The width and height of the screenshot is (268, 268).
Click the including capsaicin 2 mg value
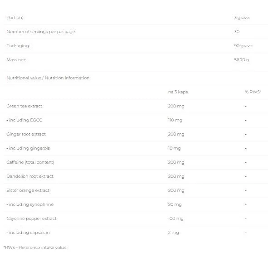pyautogui.click(x=173, y=233)
